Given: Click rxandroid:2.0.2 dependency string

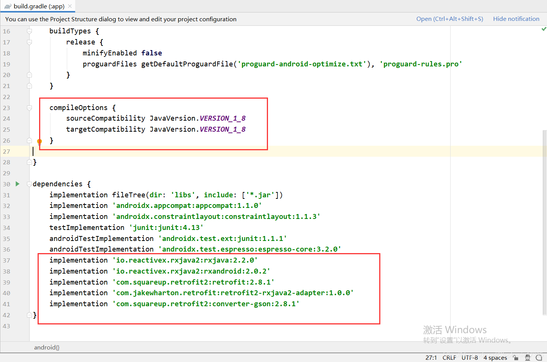Looking at the screenshot, I should pyautogui.click(x=191, y=271).
